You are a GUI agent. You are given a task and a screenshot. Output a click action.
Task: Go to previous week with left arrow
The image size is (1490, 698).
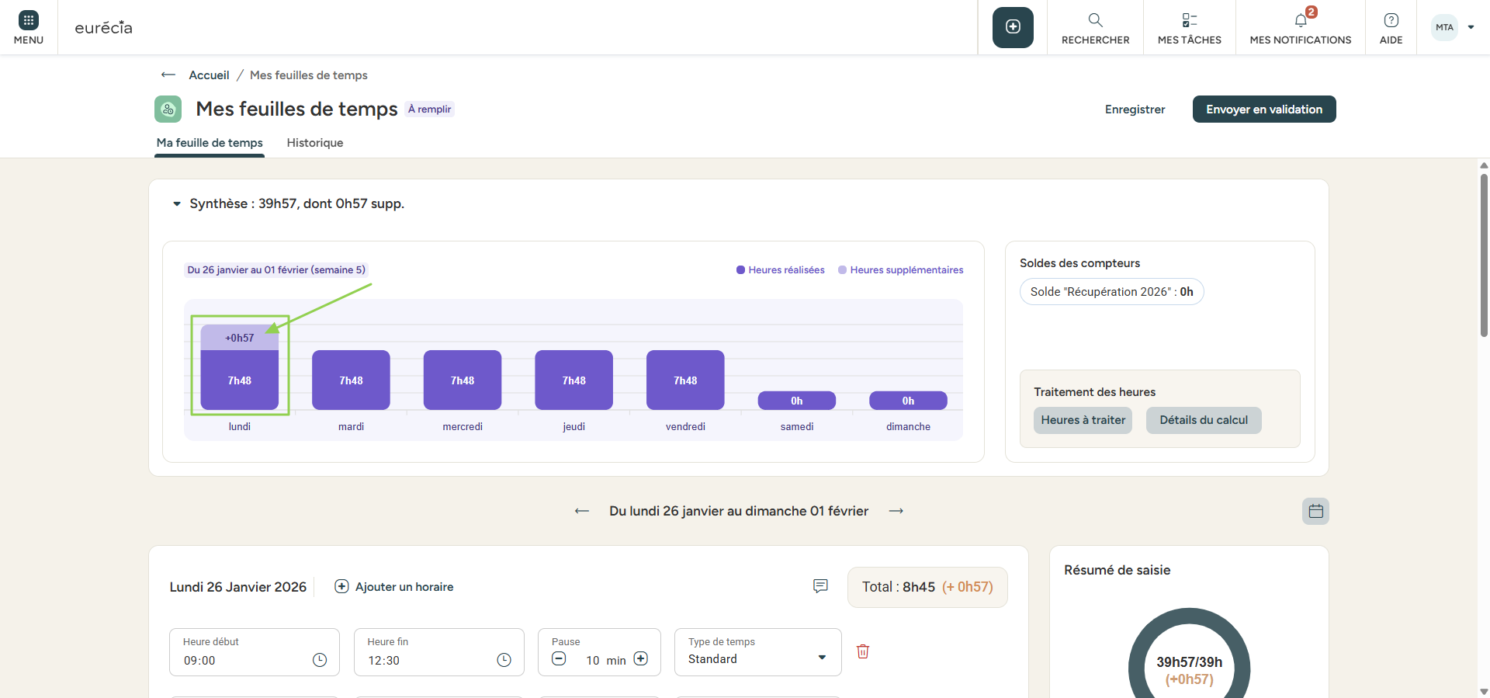(x=582, y=511)
